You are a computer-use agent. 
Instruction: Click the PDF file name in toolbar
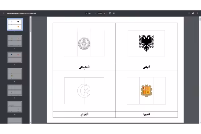pyautogui.click(x=21, y=13)
